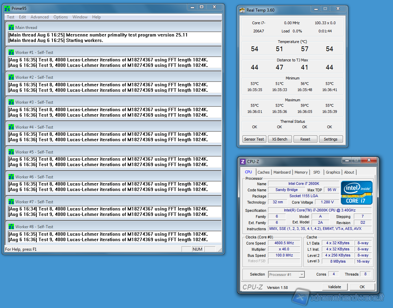Reset the Real Temp min/max values

click(305, 139)
